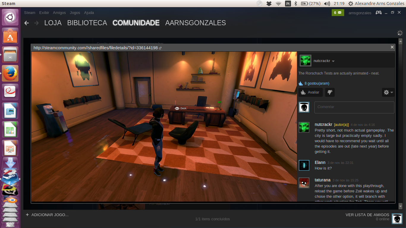Screen dimensions: 406x228
Task: Activate Big Picture mode controller icon
Action: coord(378,12)
